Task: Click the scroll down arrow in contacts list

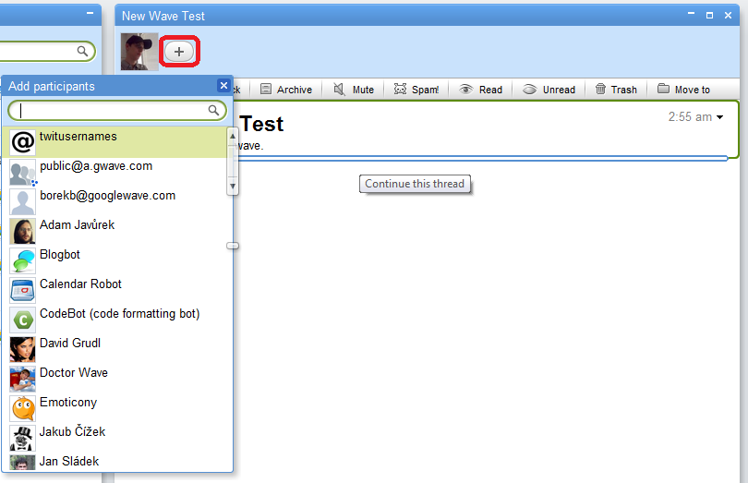Action: (x=233, y=187)
